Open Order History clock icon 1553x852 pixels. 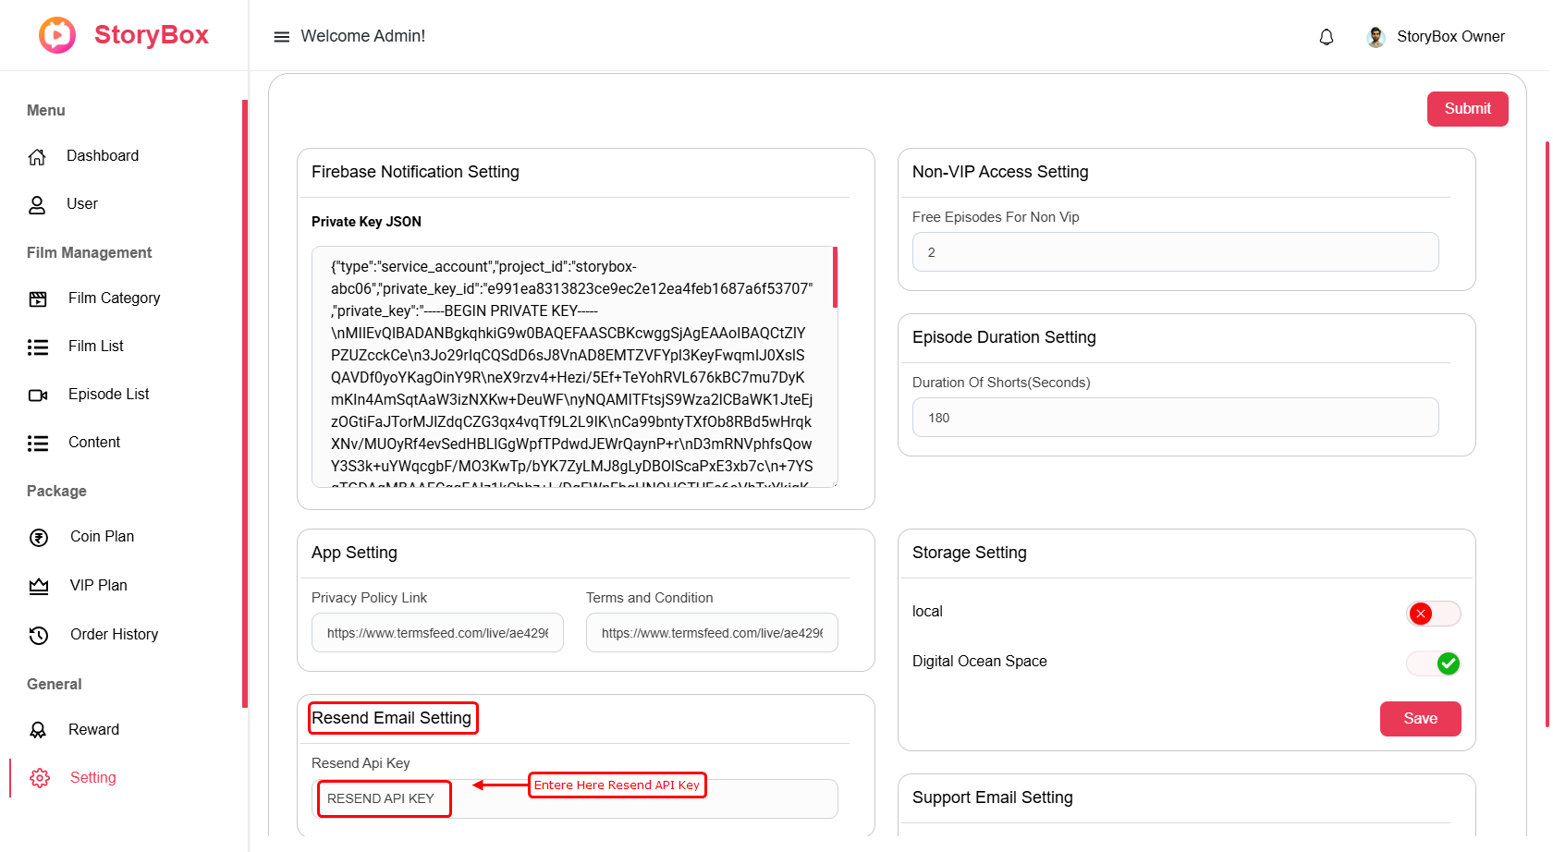pyautogui.click(x=39, y=635)
